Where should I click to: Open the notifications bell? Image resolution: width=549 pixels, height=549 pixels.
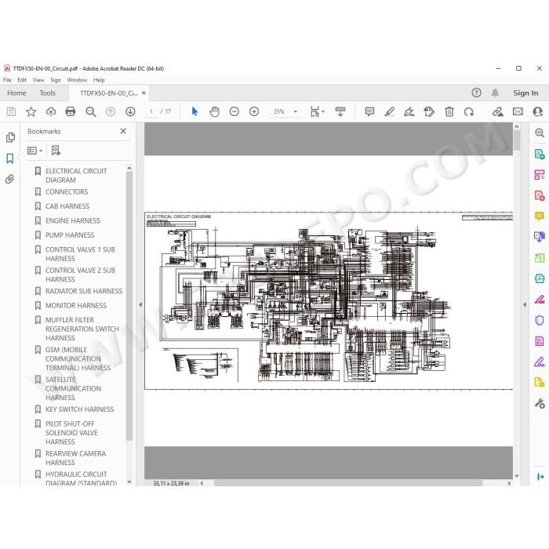[x=495, y=93]
